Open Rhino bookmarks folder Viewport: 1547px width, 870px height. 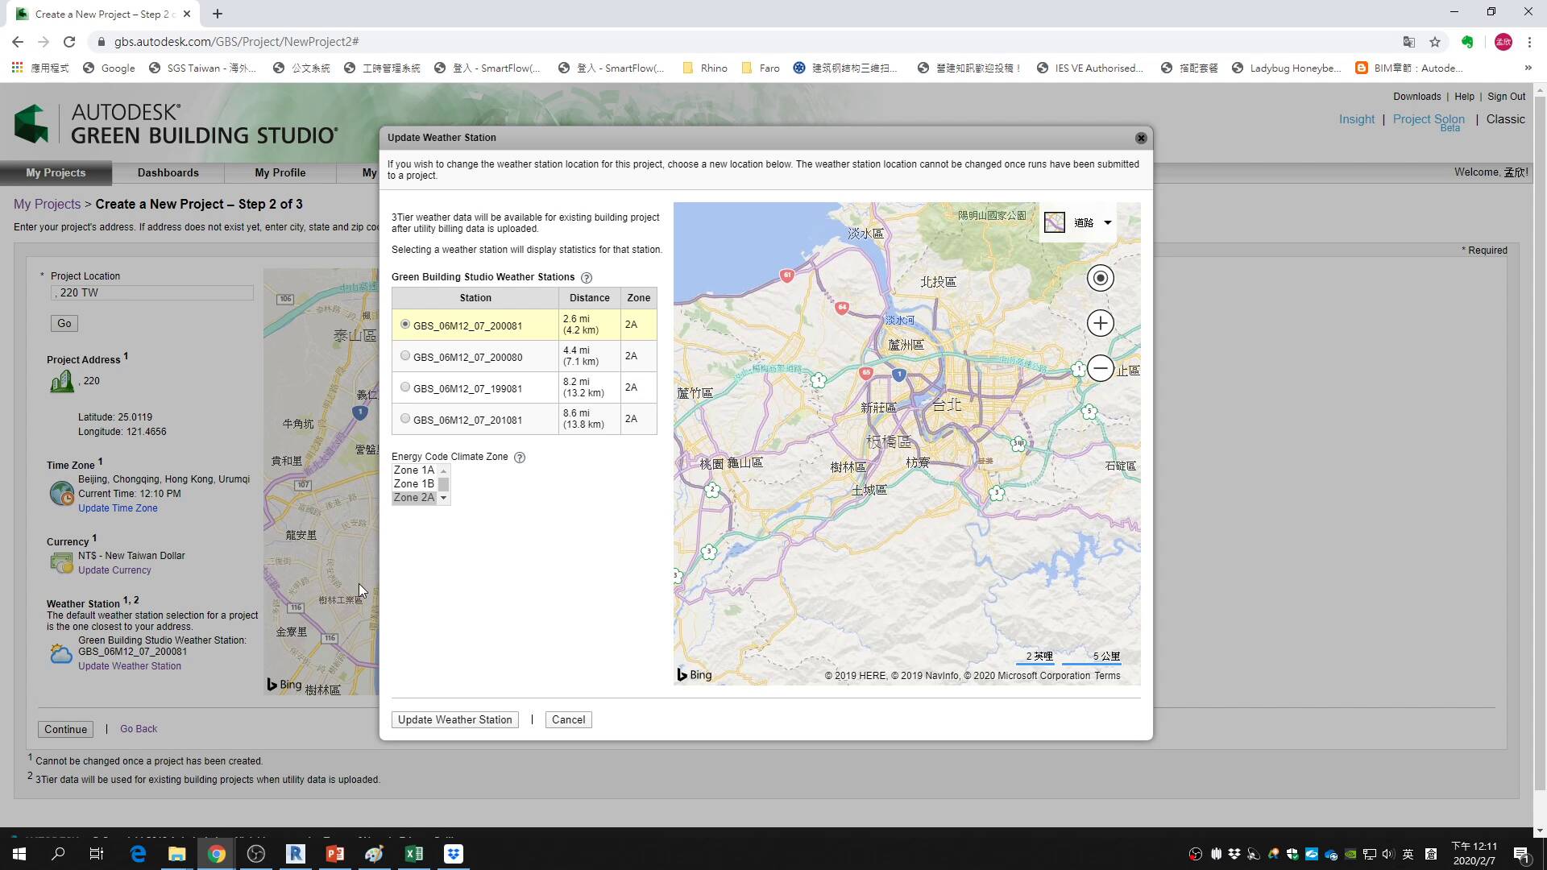tap(705, 68)
